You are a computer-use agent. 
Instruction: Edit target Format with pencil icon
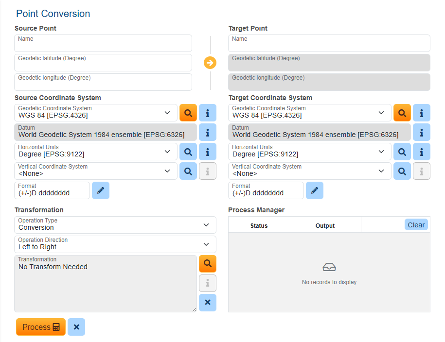click(x=315, y=190)
